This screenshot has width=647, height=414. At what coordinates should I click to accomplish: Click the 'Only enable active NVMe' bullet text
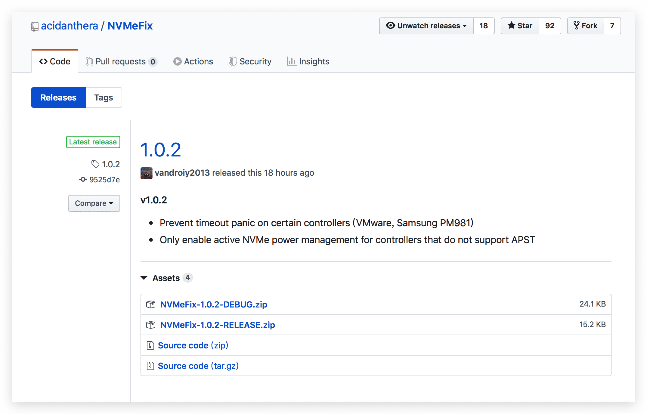coord(348,240)
